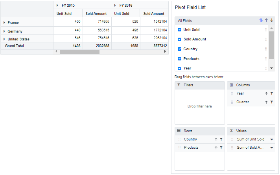This screenshot has width=280, height=175.
Task: Uncheck the Products field checkbox
Action: [179, 58]
